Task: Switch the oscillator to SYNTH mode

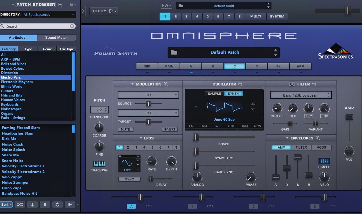Action: click(x=233, y=94)
